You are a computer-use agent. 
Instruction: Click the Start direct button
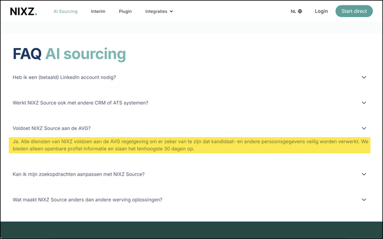click(354, 11)
